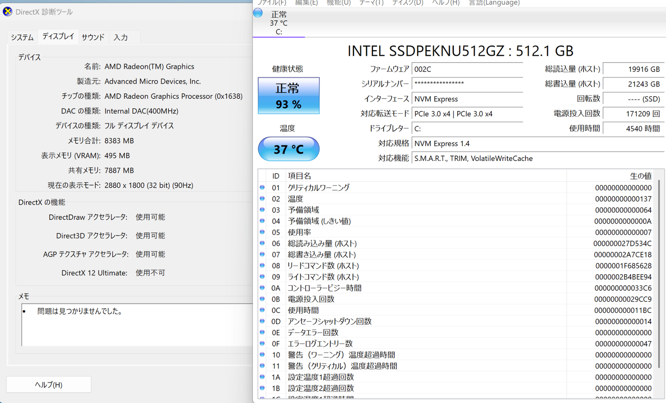The image size is (666, 403).
Task: Select the blue circle for row 05 使用率
Action: coord(262,232)
